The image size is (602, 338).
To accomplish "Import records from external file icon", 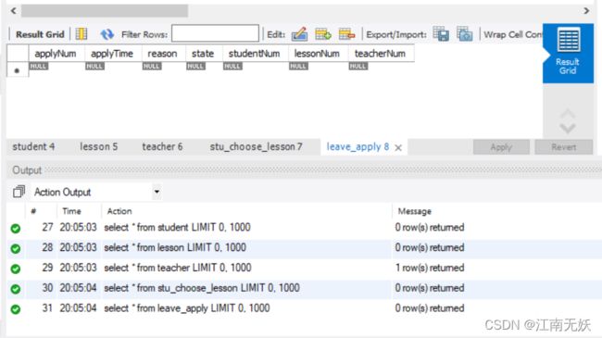I will (465, 33).
